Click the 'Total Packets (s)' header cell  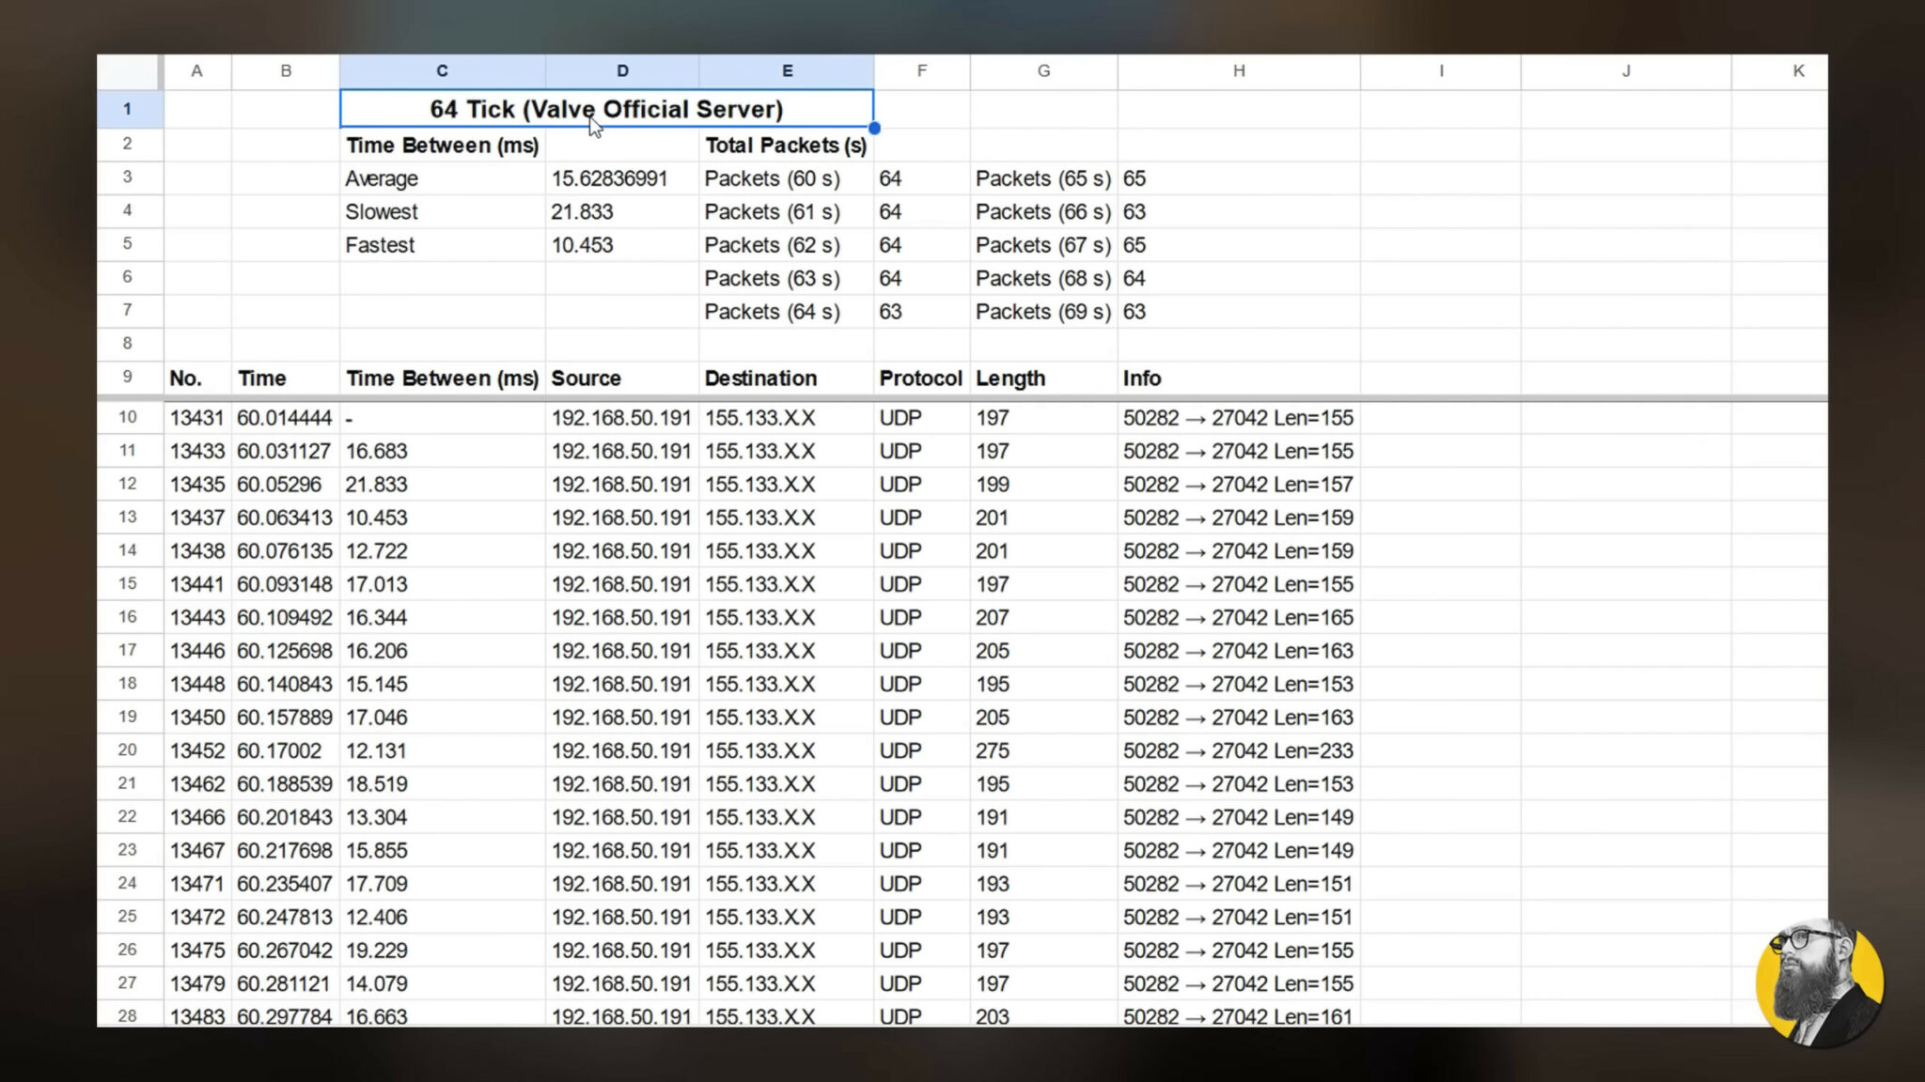[x=785, y=146]
